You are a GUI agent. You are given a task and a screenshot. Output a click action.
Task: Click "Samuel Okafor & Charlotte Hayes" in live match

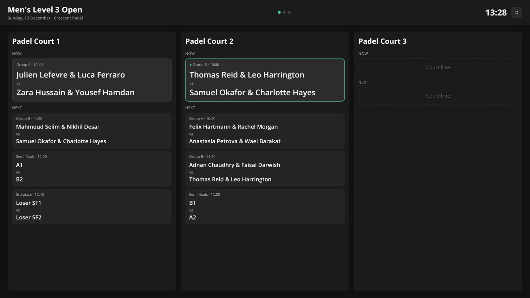(x=252, y=92)
